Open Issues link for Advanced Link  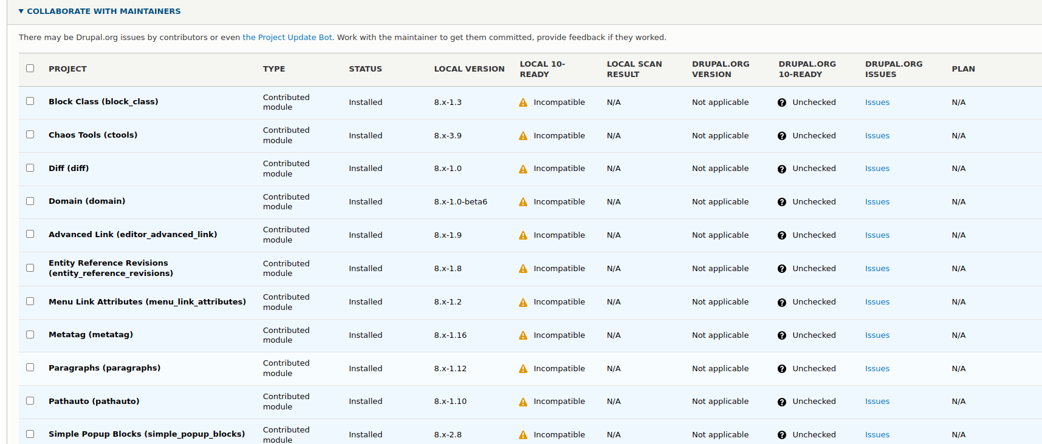(877, 235)
